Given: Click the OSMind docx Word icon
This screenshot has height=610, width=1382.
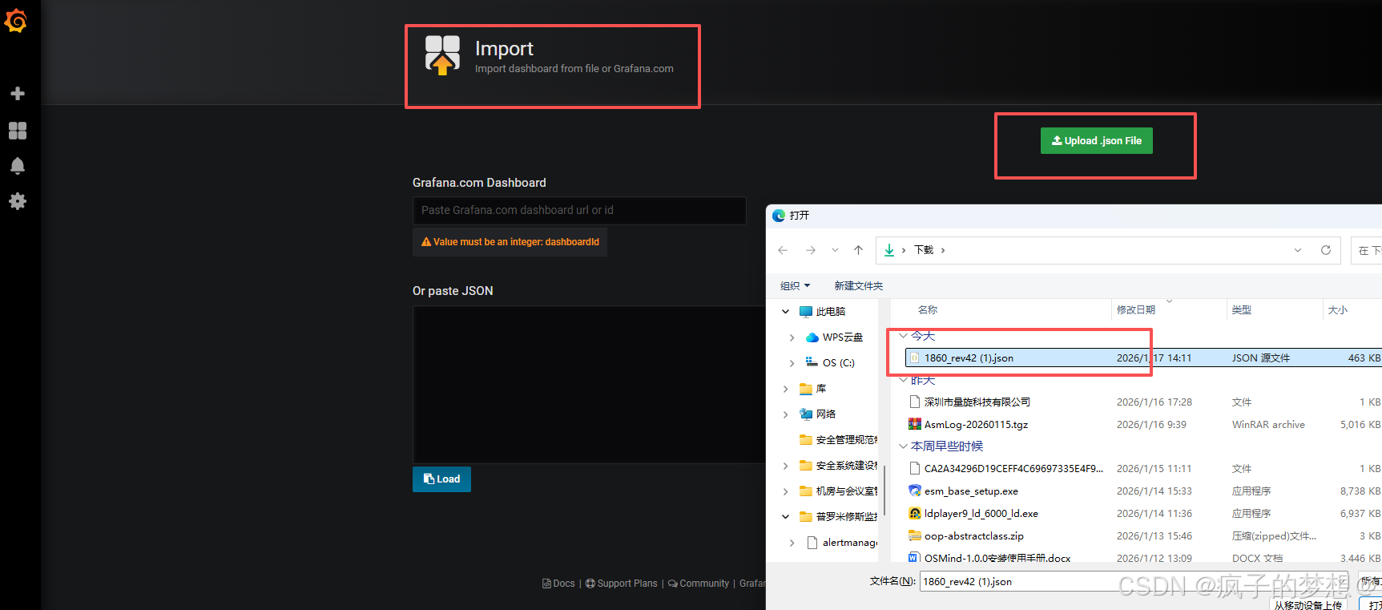Looking at the screenshot, I should (914, 557).
